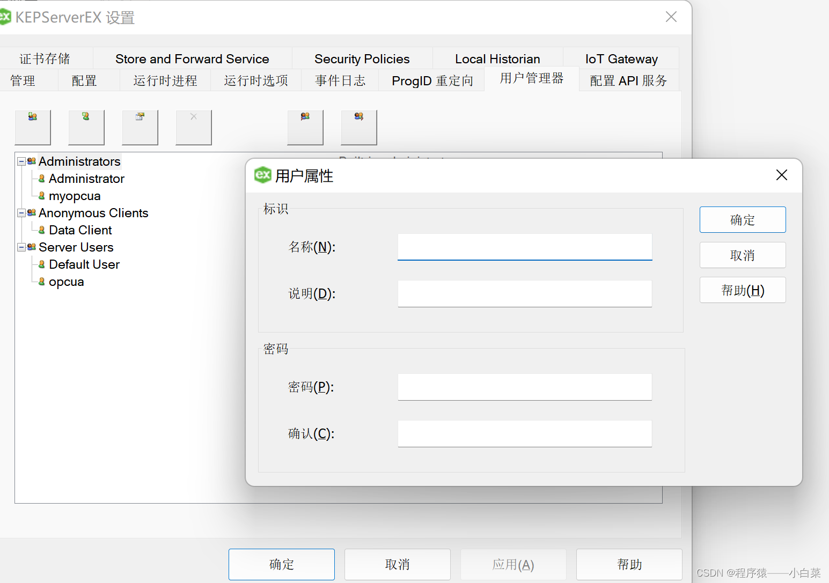Click the Import User Information toolbar icon
This screenshot has width=829, height=583.
coord(305,128)
